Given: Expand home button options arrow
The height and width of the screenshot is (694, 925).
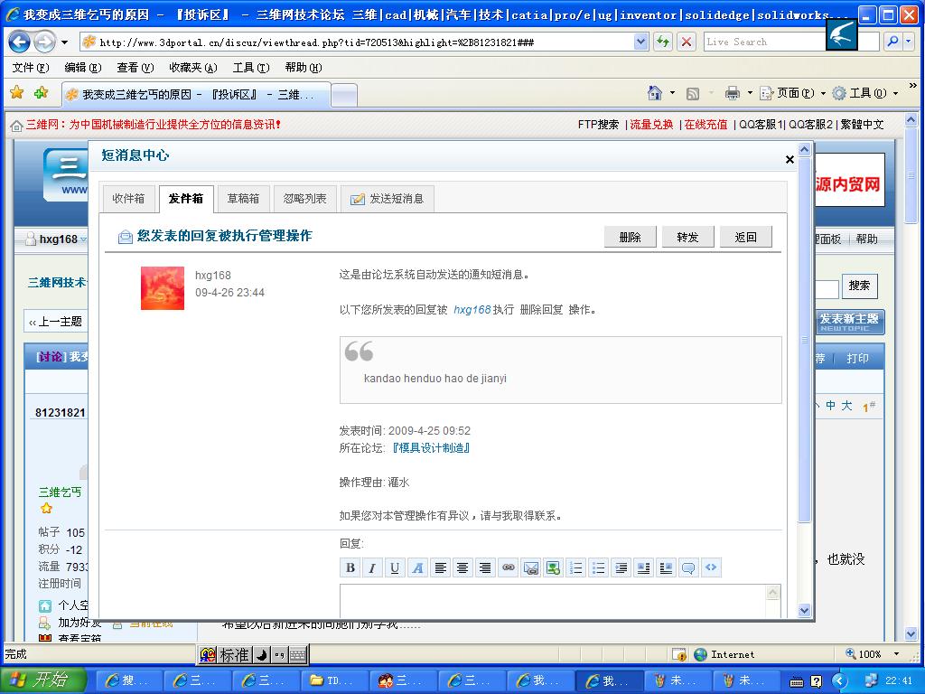Looking at the screenshot, I should pyautogui.click(x=672, y=93).
